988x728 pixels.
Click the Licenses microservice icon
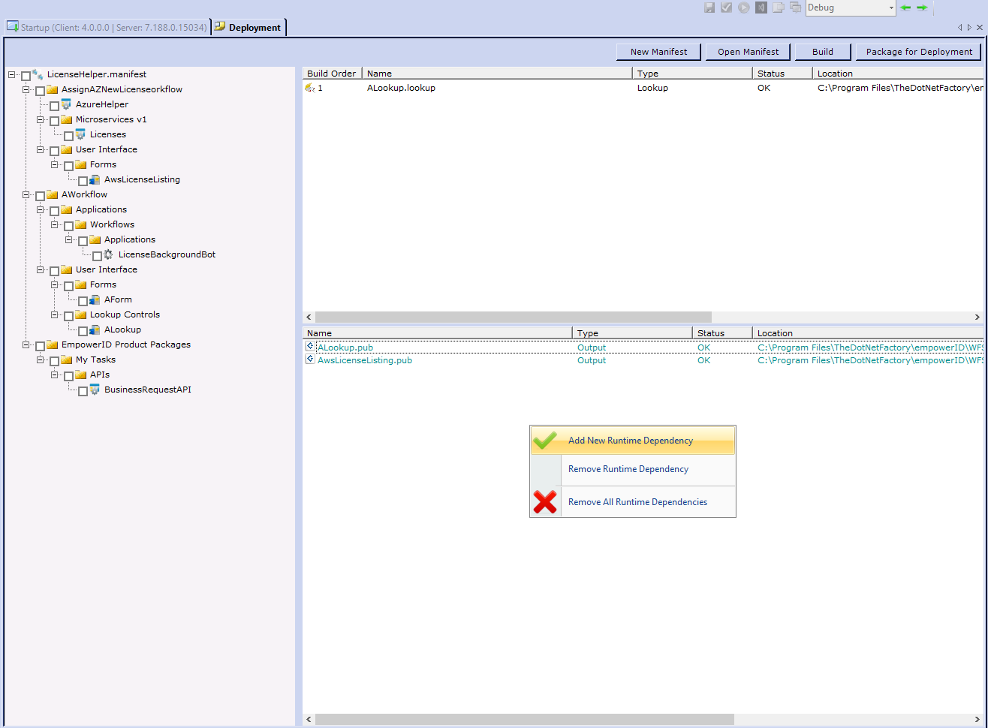tap(80, 134)
